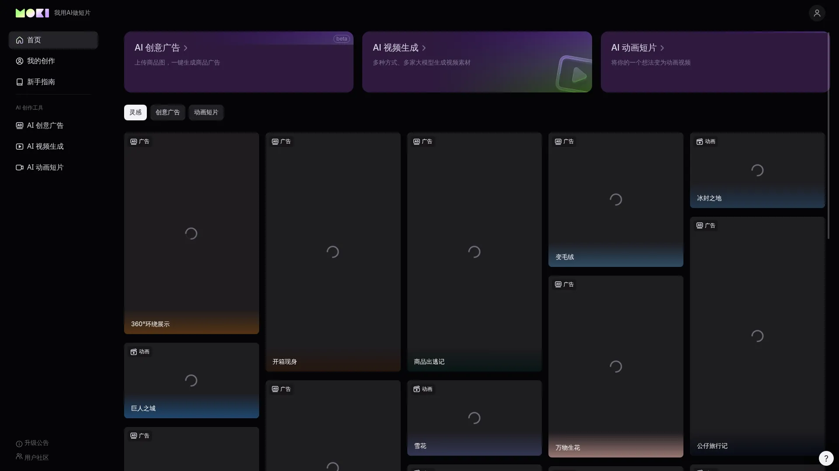Open the 360°环绕展示 template card
Viewport: 839px width, 471px height.
(191, 233)
